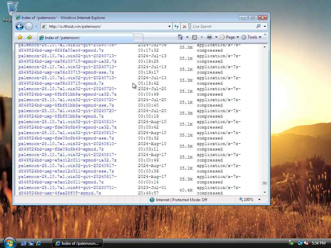The width and height of the screenshot is (331, 248).
Task: Open the Tools menu
Action: pos(251,37)
